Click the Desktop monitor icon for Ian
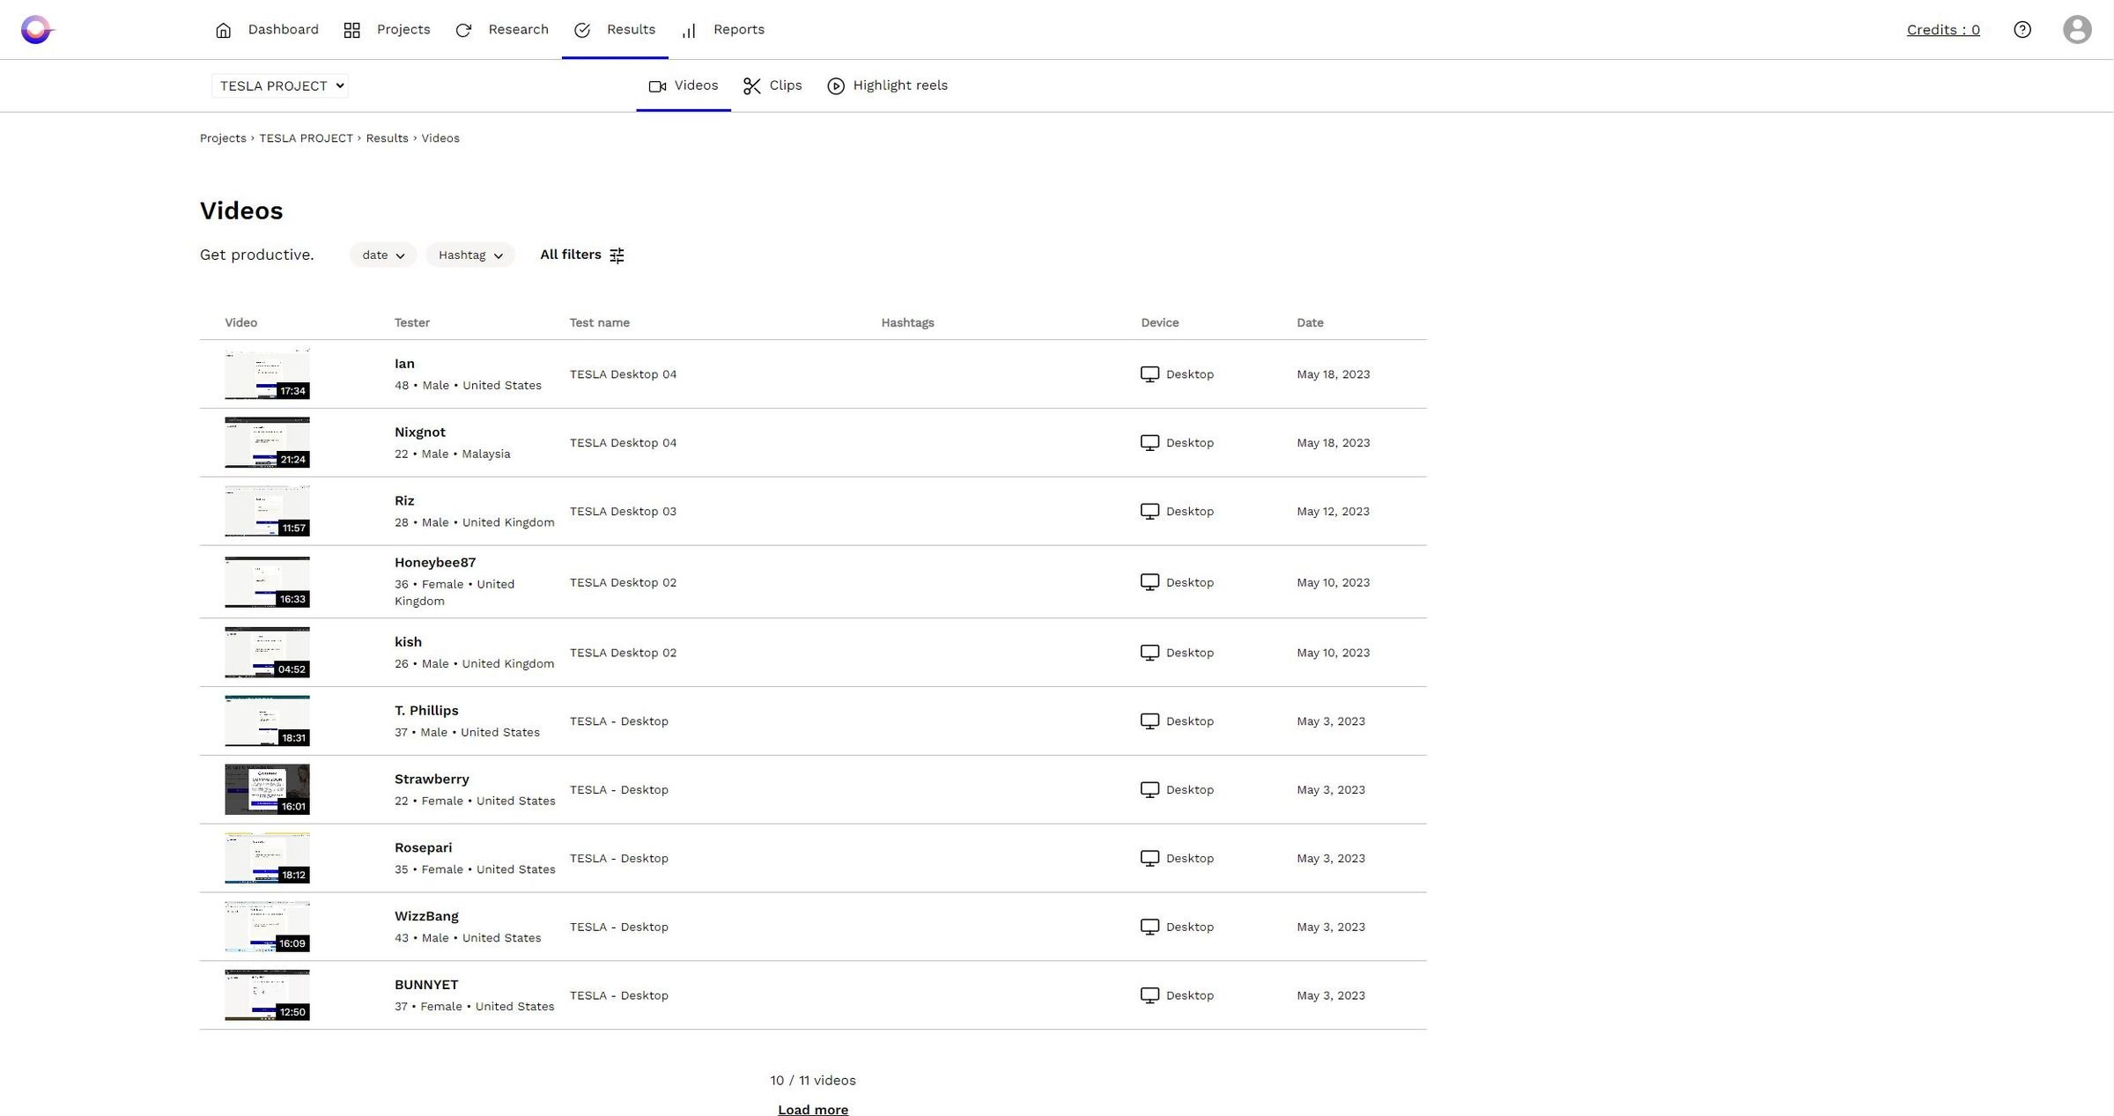2114x1116 pixels. point(1149,373)
